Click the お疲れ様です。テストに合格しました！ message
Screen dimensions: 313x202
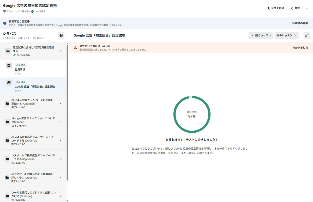[192, 140]
